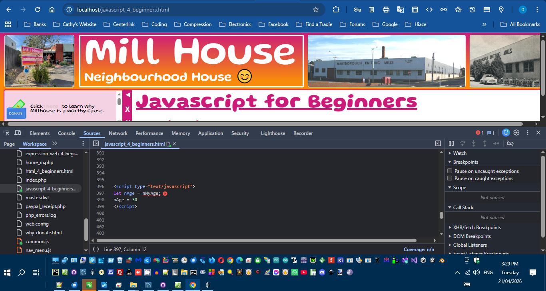Open the password manager key icon
546x291 pixels.
(357, 10)
